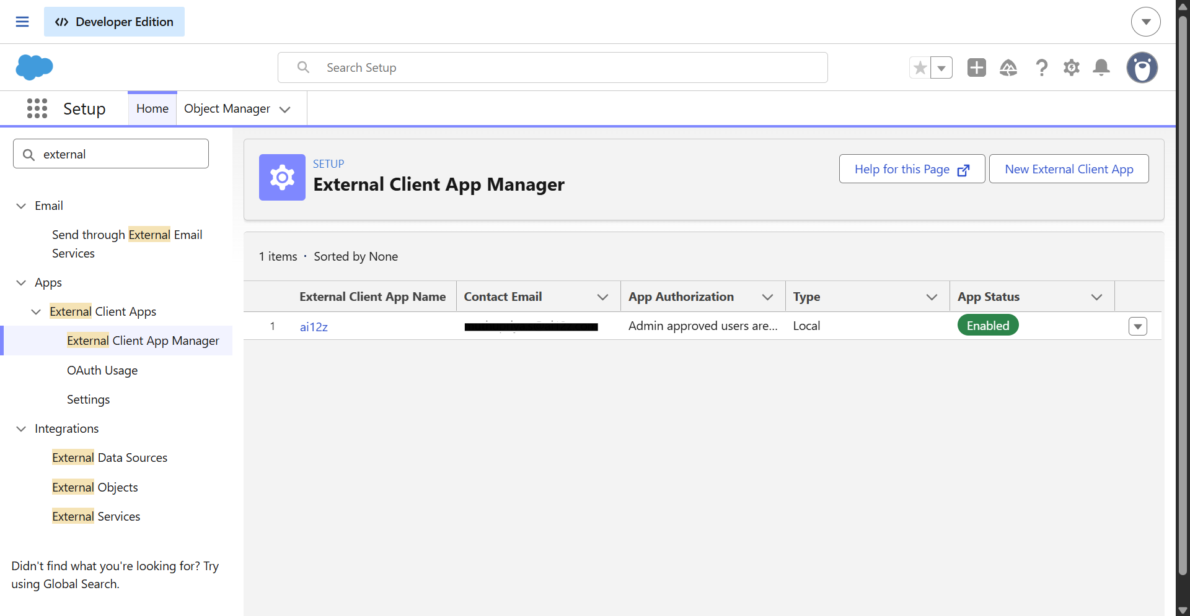Open Settings under External Client Apps
The image size is (1190, 616).
coord(88,399)
